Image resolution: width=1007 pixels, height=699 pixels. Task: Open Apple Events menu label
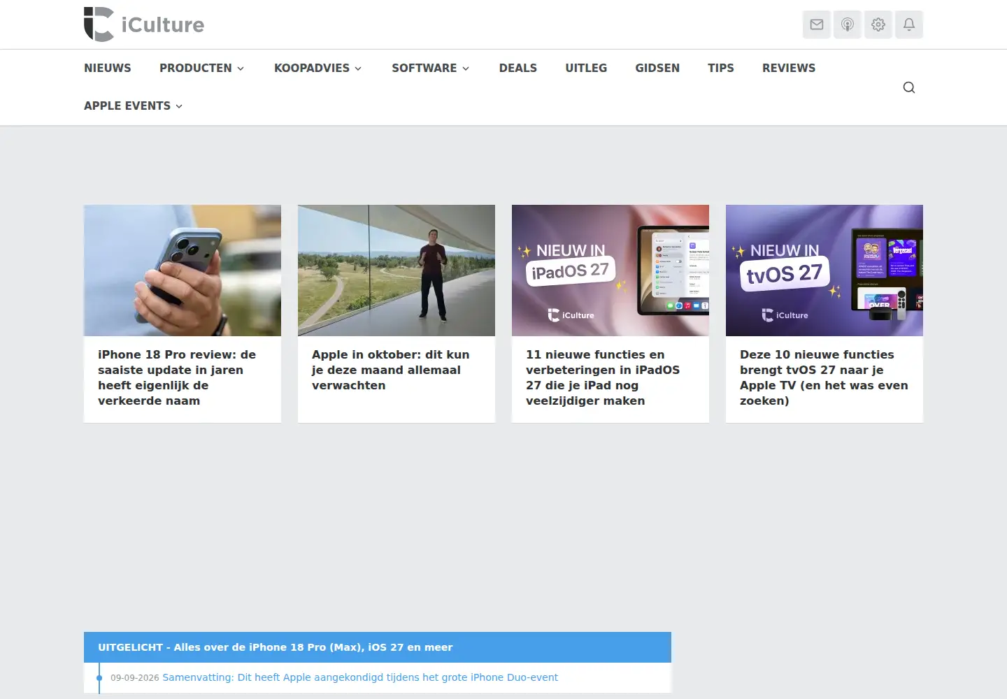(x=127, y=106)
